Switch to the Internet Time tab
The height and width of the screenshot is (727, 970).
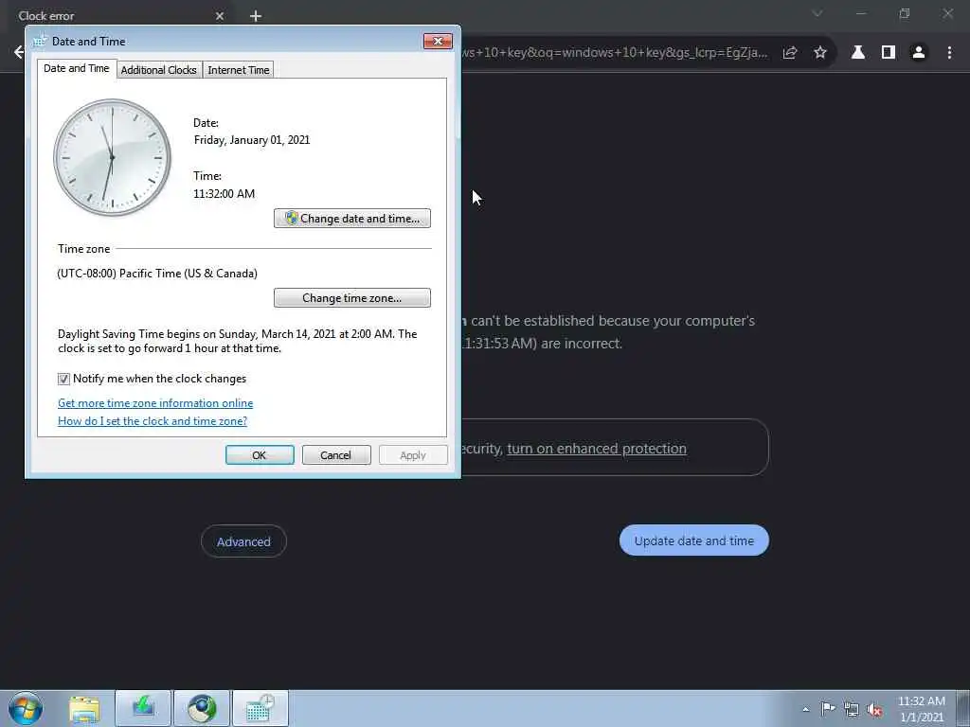tap(238, 70)
